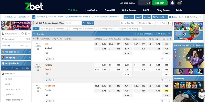This screenshot has width=205, height=102.
Task: Click the notification bell icon
Action: tap(172, 3)
